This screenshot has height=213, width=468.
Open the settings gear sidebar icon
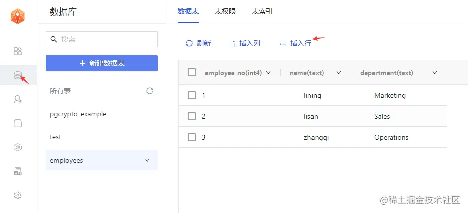point(18,195)
